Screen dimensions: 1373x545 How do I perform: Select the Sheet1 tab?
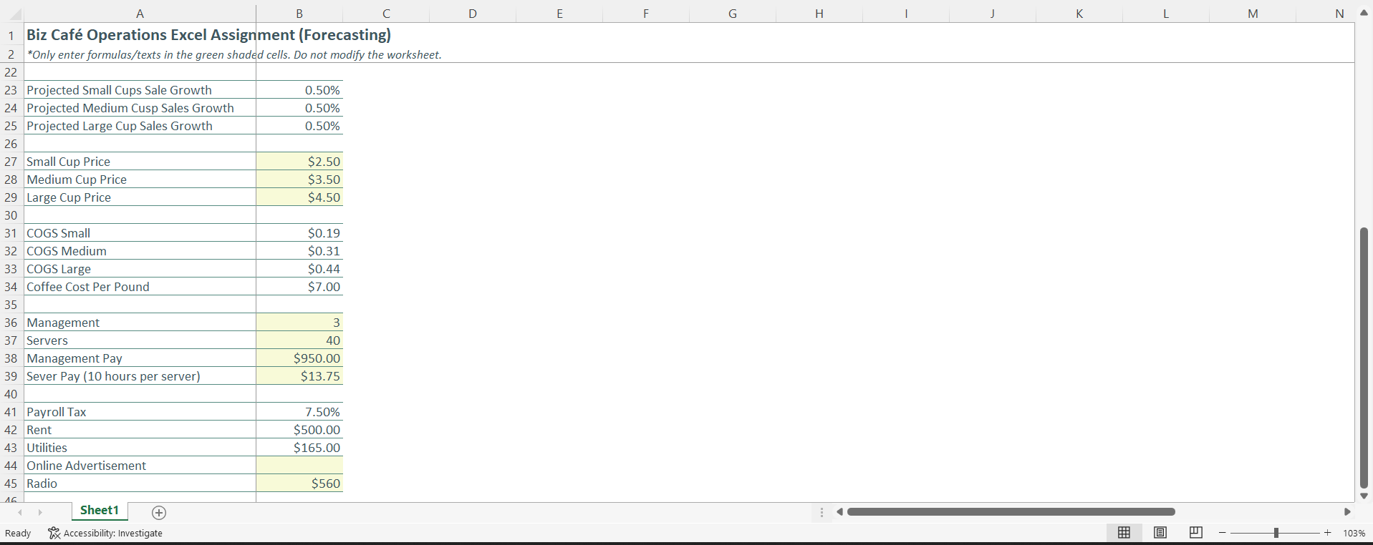(x=100, y=511)
